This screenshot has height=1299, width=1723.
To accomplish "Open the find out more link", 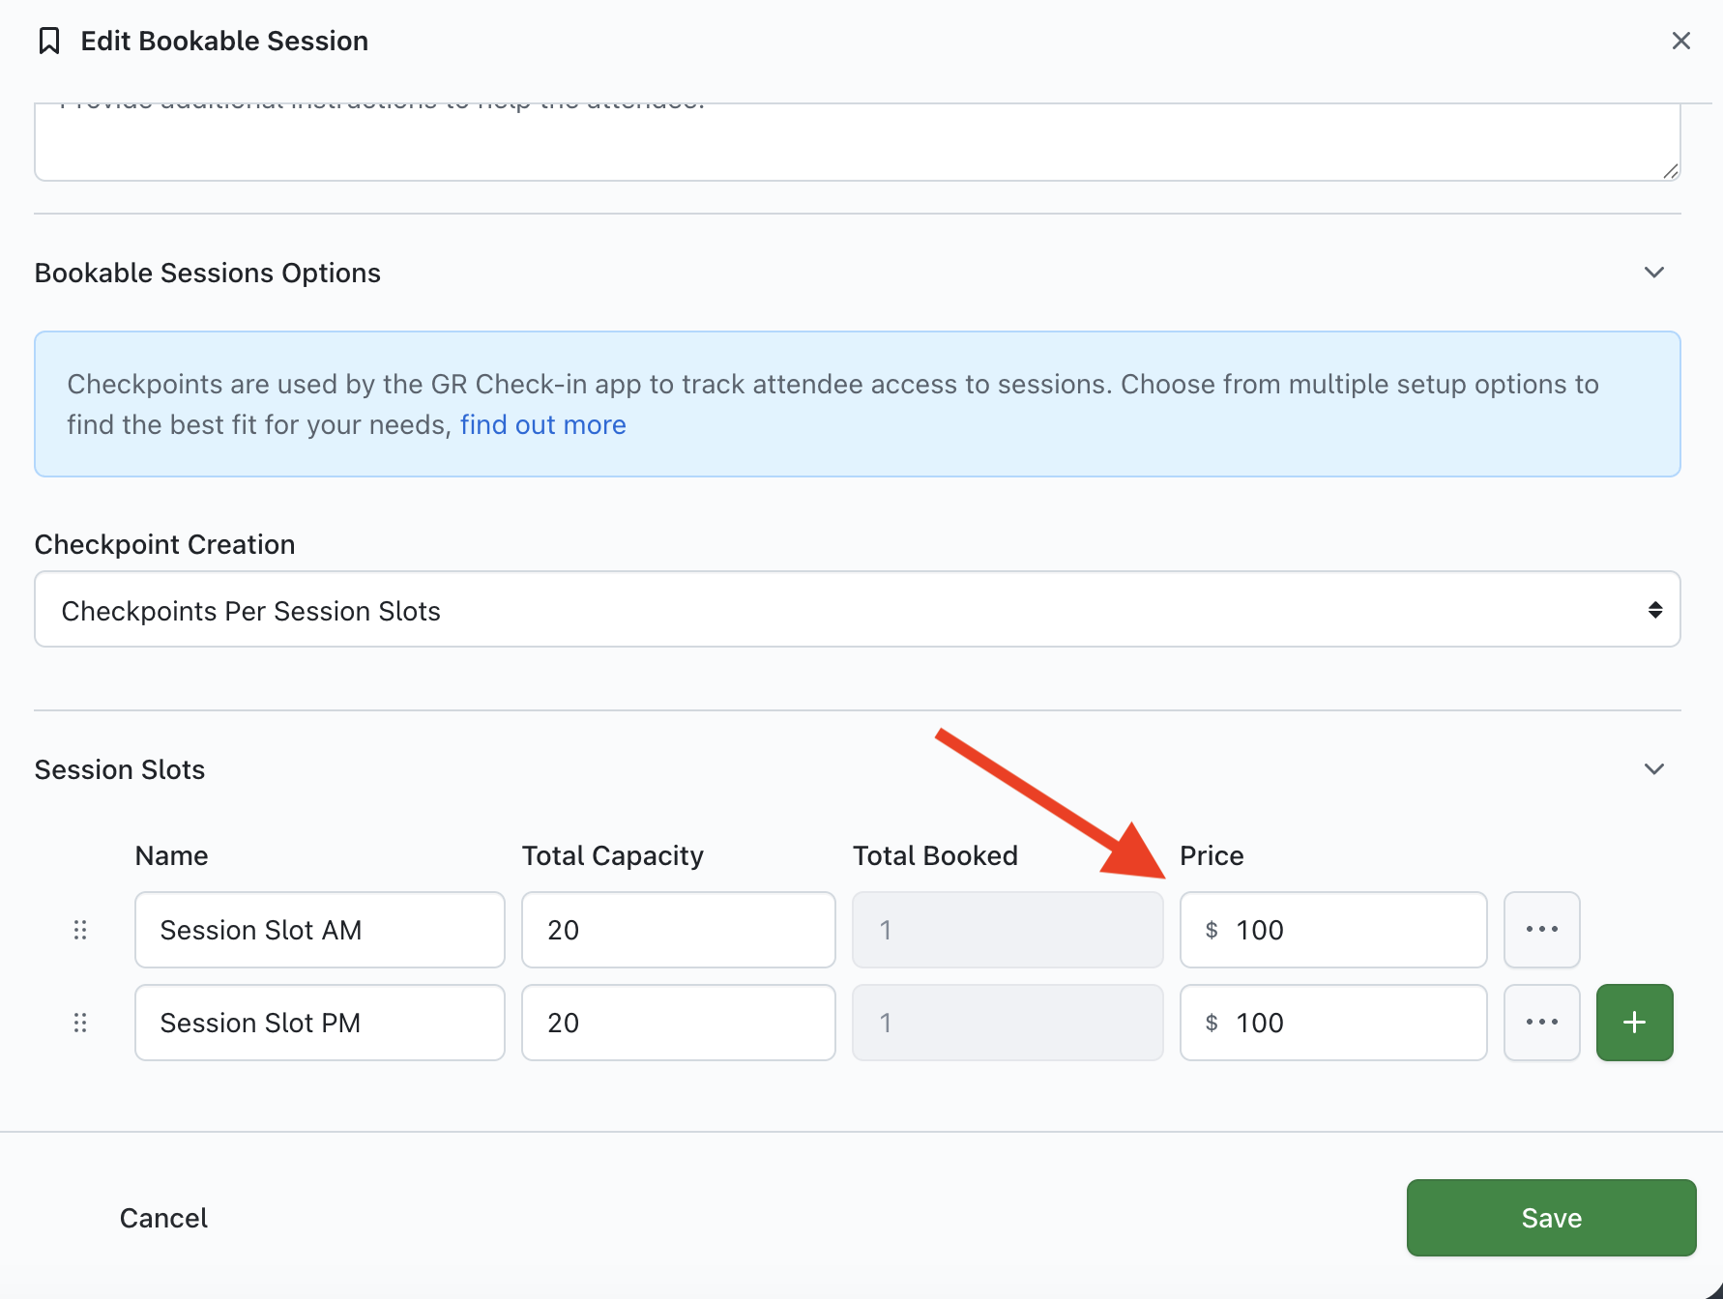I will (542, 425).
